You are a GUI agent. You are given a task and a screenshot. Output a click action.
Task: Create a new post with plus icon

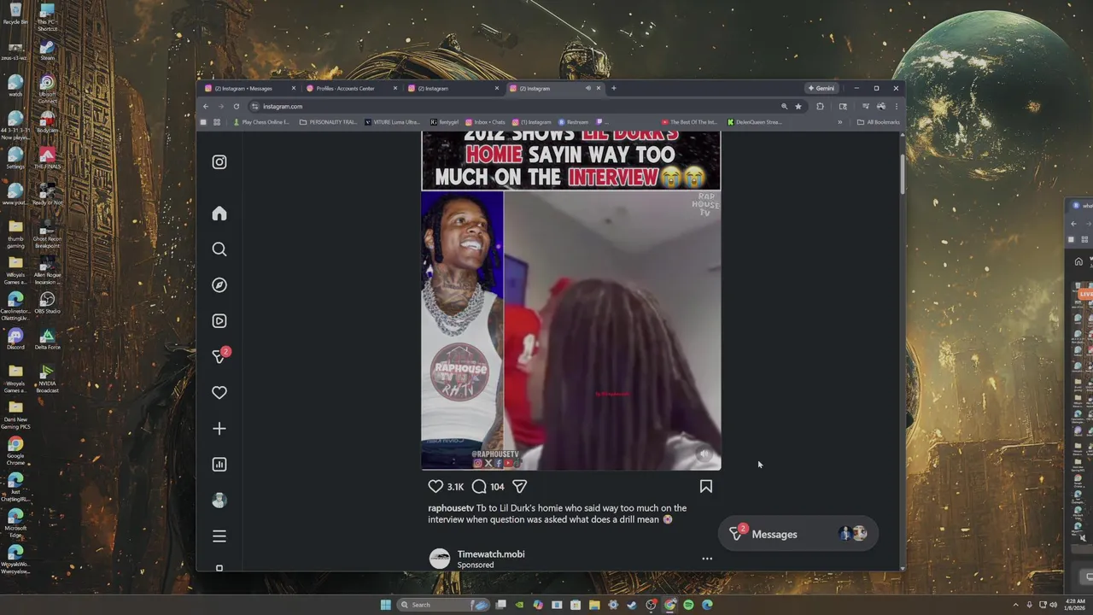click(219, 429)
